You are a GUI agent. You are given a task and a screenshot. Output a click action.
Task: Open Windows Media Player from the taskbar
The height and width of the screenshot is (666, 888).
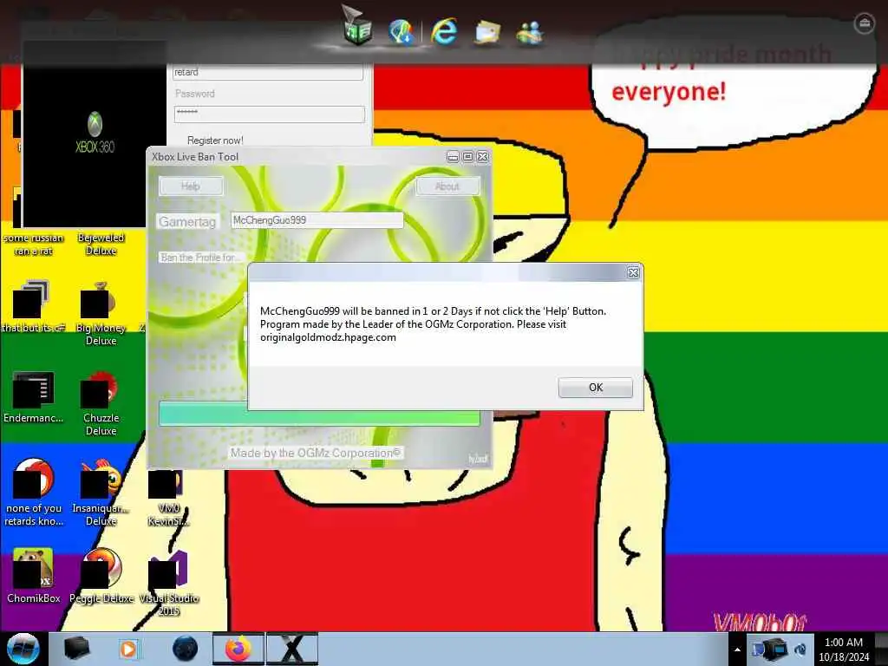click(x=128, y=649)
